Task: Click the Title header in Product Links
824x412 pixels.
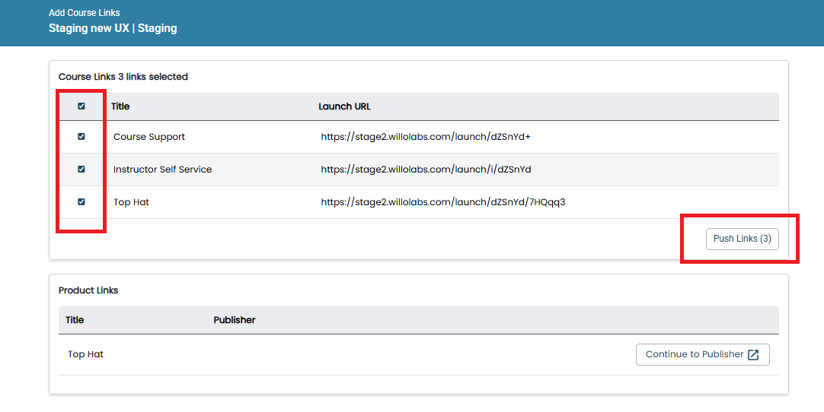Action: click(x=75, y=320)
